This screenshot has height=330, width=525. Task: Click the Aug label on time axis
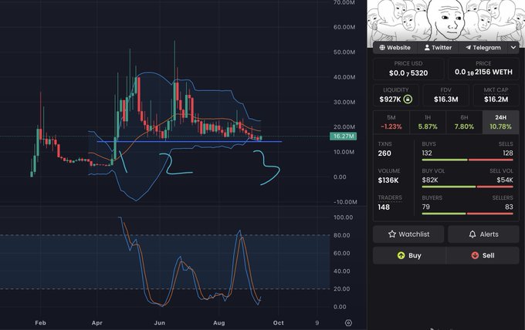click(219, 323)
